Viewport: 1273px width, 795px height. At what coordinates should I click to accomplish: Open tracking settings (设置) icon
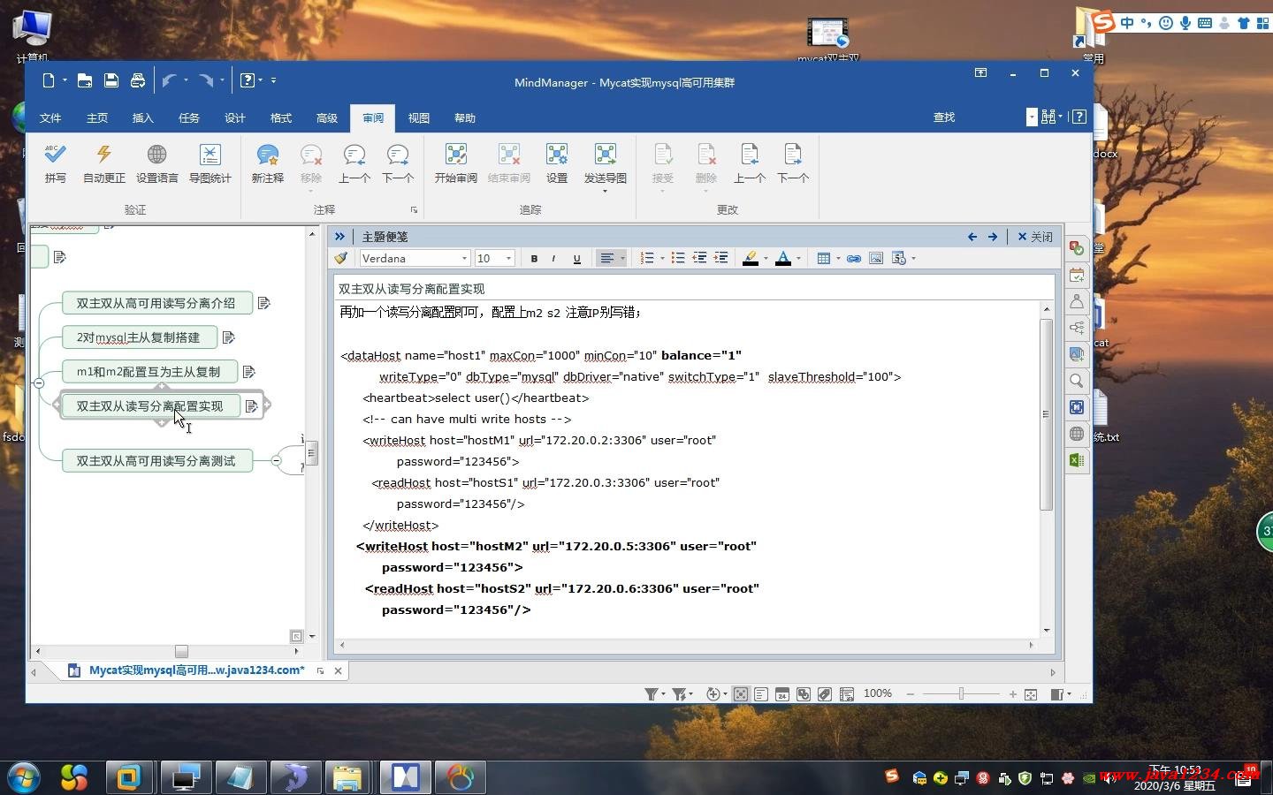click(557, 163)
